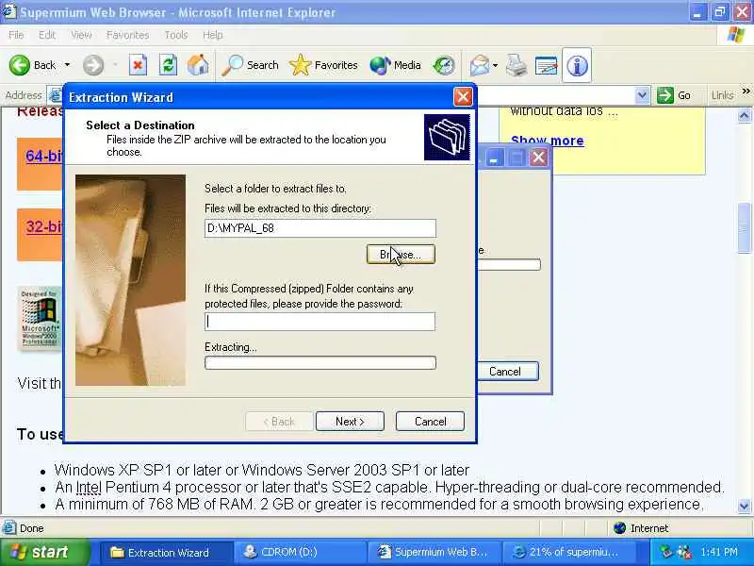Image resolution: width=754 pixels, height=566 pixels.
Task: Expand the Mail dropdown arrow
Action: pyautogui.click(x=495, y=65)
